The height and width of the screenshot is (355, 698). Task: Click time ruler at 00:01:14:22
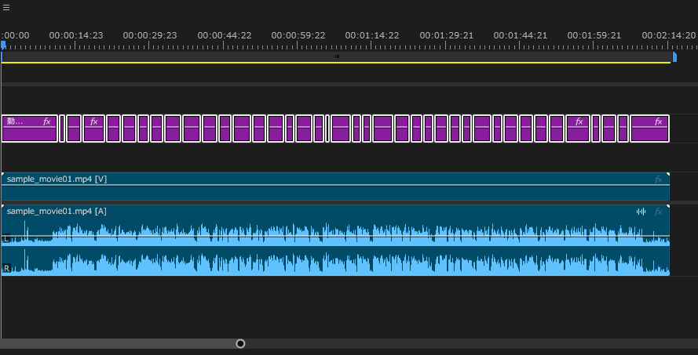372,35
